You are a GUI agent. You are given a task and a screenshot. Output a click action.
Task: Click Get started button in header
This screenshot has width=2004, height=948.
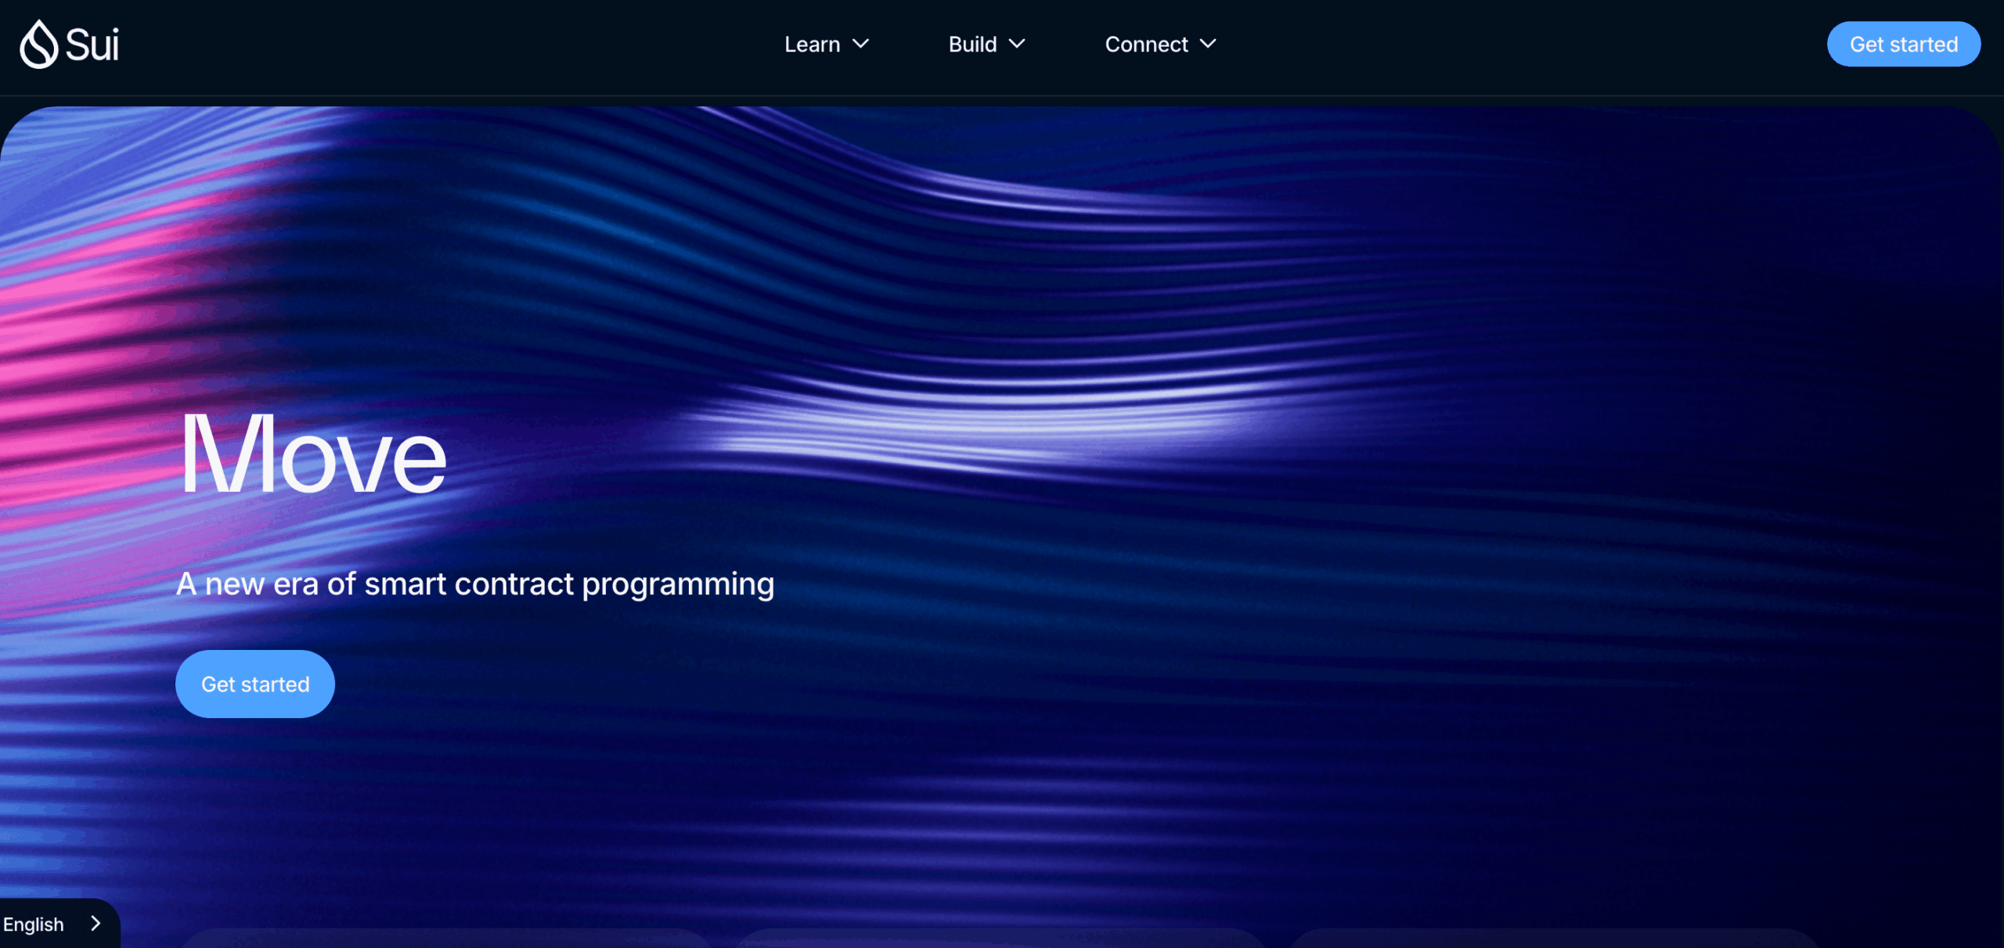click(1904, 44)
